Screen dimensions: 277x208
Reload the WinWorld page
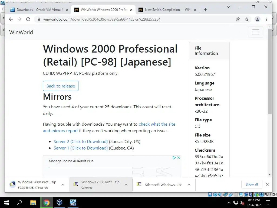28,19
